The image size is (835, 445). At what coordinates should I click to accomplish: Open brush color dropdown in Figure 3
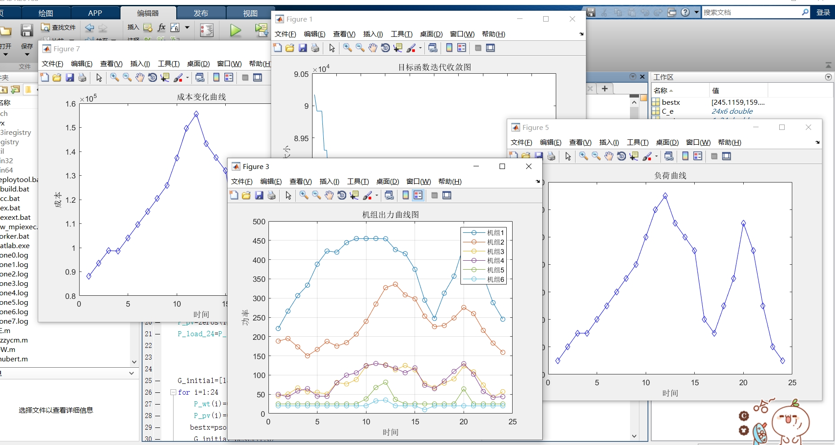[x=377, y=196]
